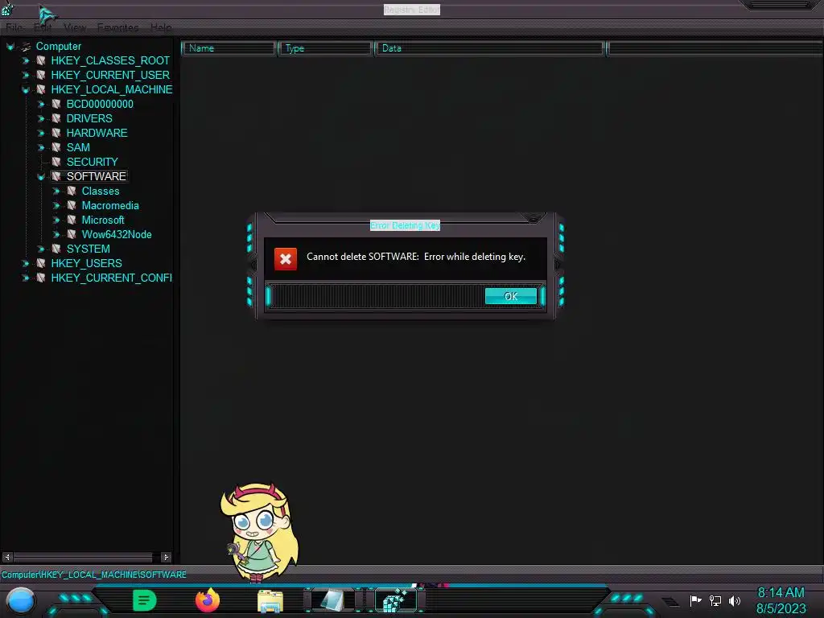Open the volume speaker tray icon
Viewport: 824px width, 618px height.
(734, 600)
